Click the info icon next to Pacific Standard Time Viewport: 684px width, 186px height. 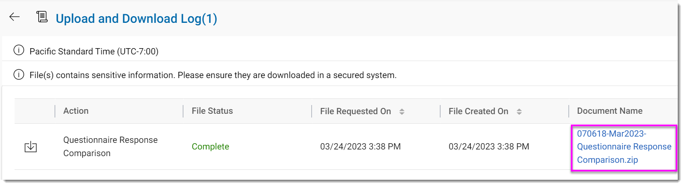(x=19, y=51)
